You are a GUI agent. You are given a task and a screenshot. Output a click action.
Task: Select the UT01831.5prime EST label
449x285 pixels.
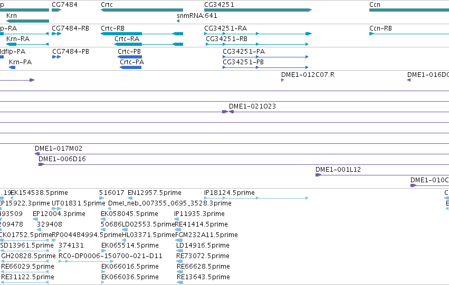pos(79,203)
